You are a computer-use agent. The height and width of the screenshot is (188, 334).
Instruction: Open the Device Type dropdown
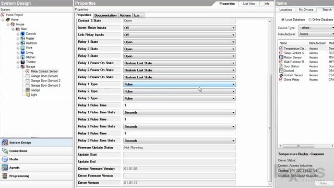[316, 28]
